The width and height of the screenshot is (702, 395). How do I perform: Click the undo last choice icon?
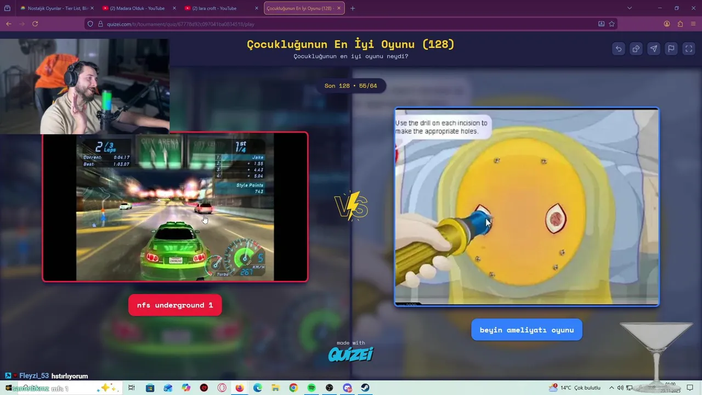[619, 48]
